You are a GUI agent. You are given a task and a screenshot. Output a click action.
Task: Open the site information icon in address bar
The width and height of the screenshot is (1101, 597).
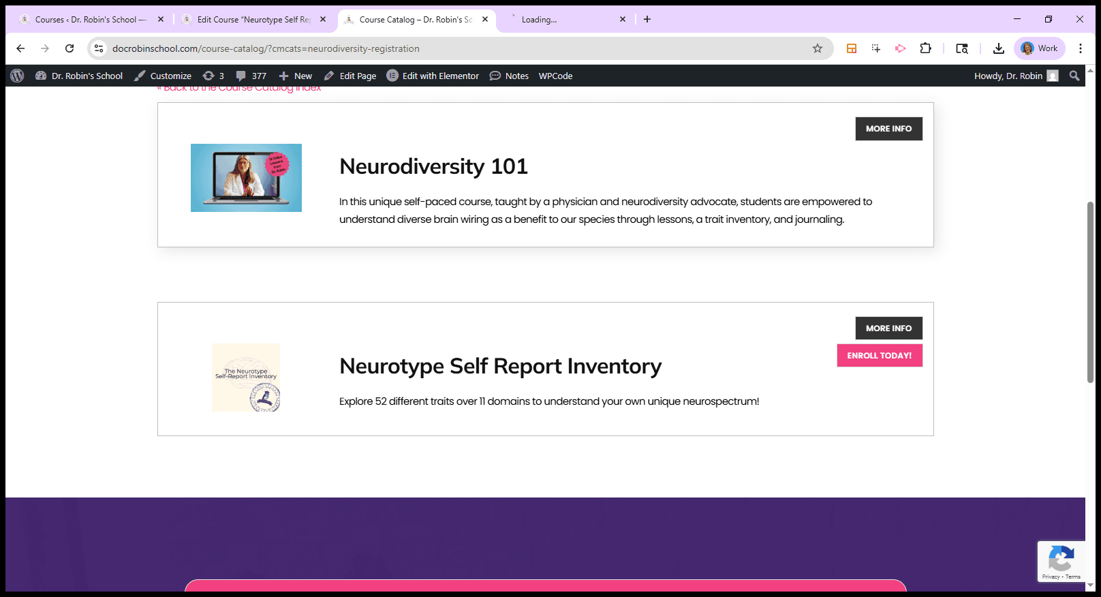coord(99,48)
